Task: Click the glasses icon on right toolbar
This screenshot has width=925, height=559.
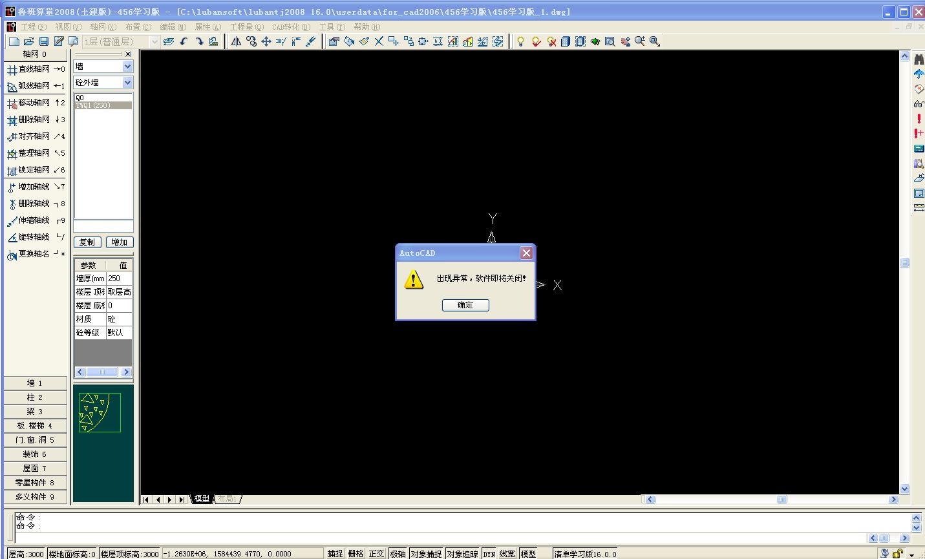Action: pos(919,104)
